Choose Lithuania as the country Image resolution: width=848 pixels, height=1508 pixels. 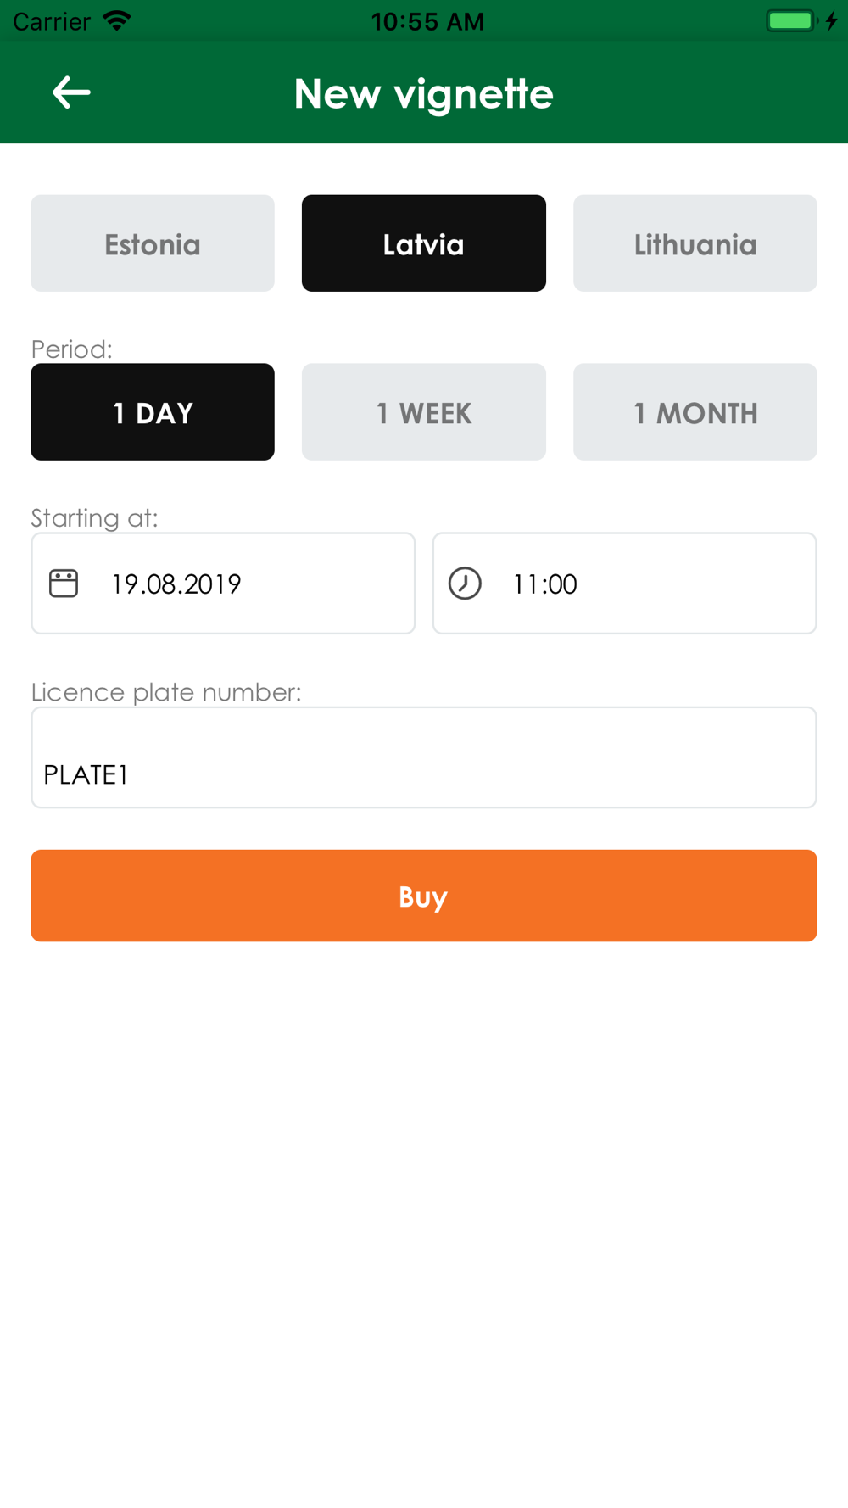click(695, 243)
